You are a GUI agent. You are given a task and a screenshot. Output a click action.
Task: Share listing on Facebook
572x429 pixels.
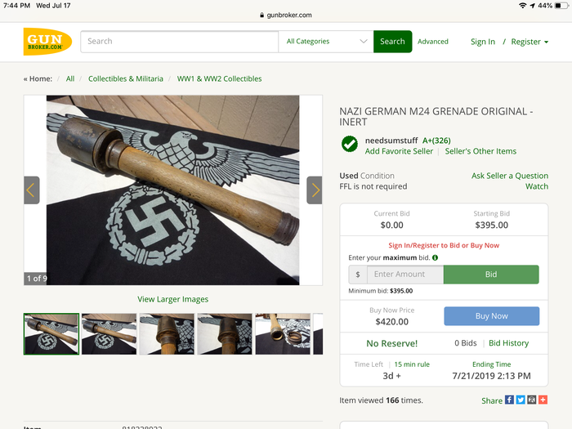click(x=509, y=400)
